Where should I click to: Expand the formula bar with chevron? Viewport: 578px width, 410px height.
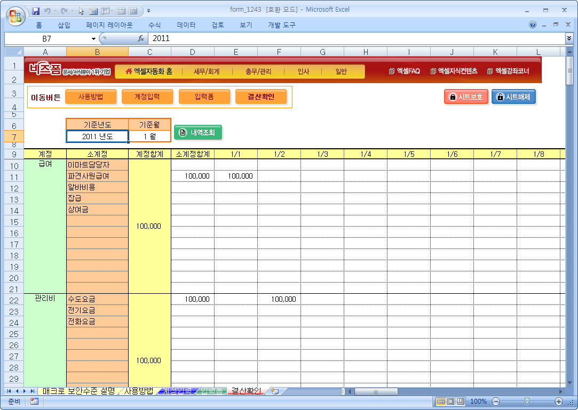(x=569, y=38)
